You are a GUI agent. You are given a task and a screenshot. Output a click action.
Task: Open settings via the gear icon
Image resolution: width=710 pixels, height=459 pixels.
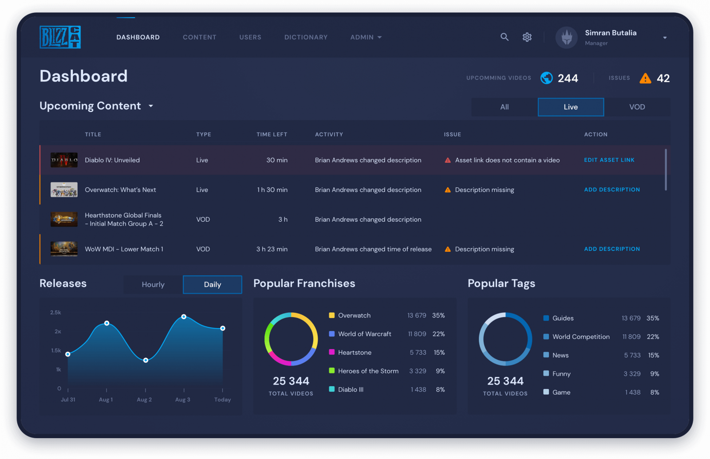tap(527, 37)
